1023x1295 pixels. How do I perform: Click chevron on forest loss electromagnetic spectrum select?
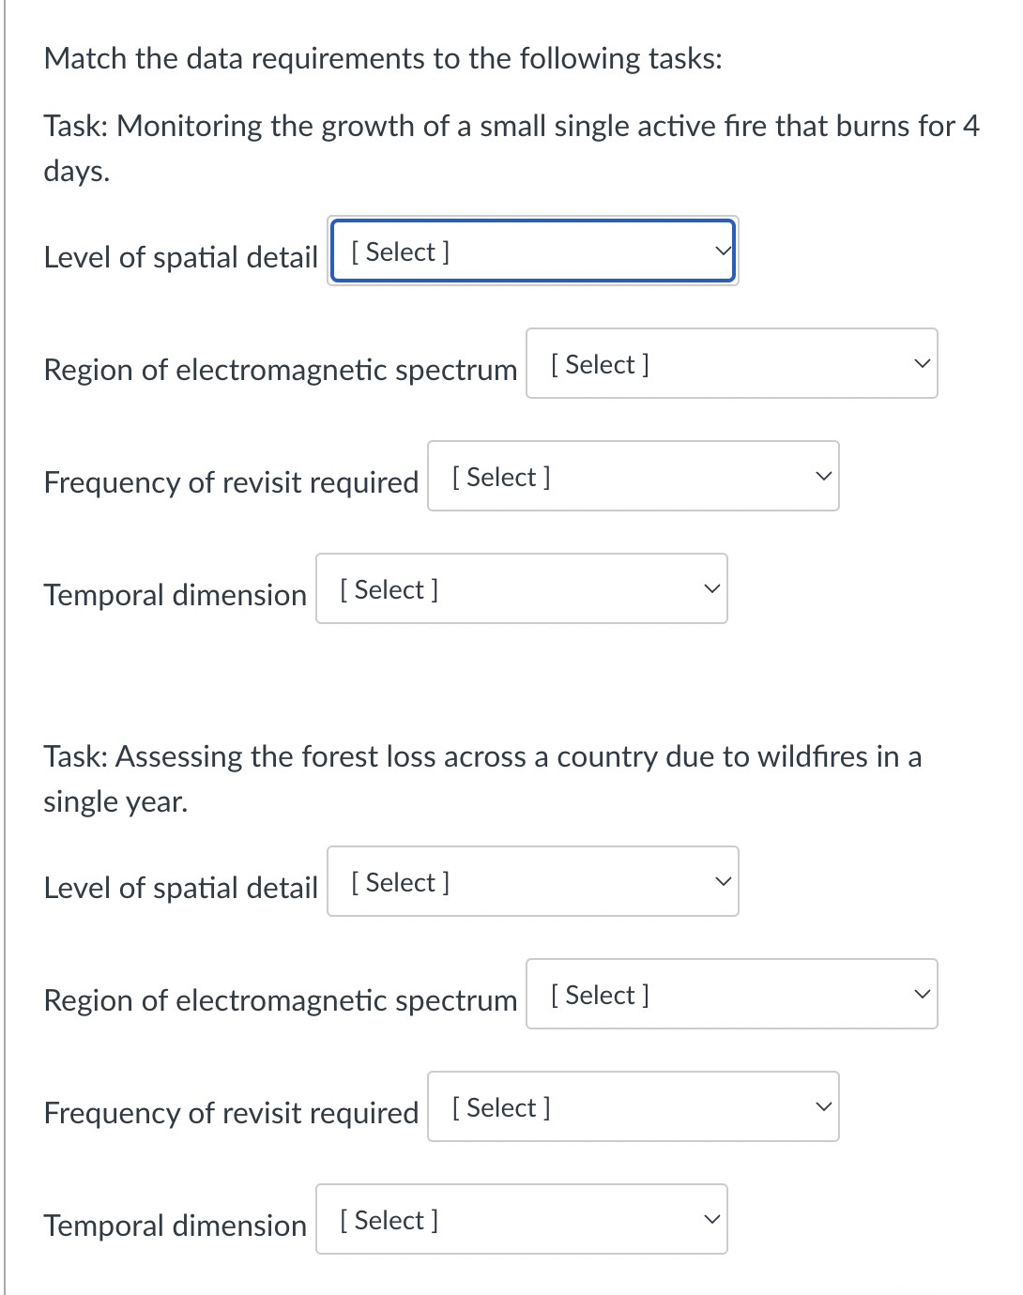(x=922, y=994)
